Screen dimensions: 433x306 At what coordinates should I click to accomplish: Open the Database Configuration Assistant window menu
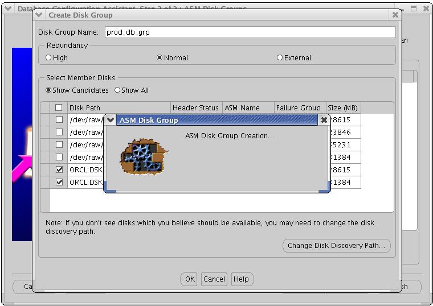(8, 9)
